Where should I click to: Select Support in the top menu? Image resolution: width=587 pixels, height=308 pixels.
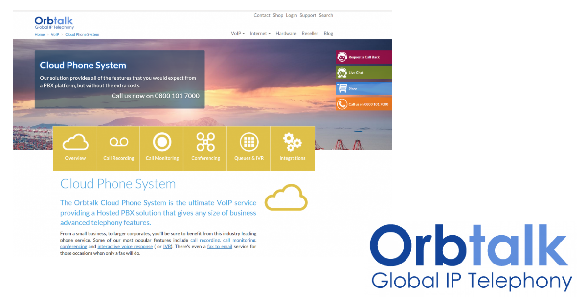click(x=308, y=15)
